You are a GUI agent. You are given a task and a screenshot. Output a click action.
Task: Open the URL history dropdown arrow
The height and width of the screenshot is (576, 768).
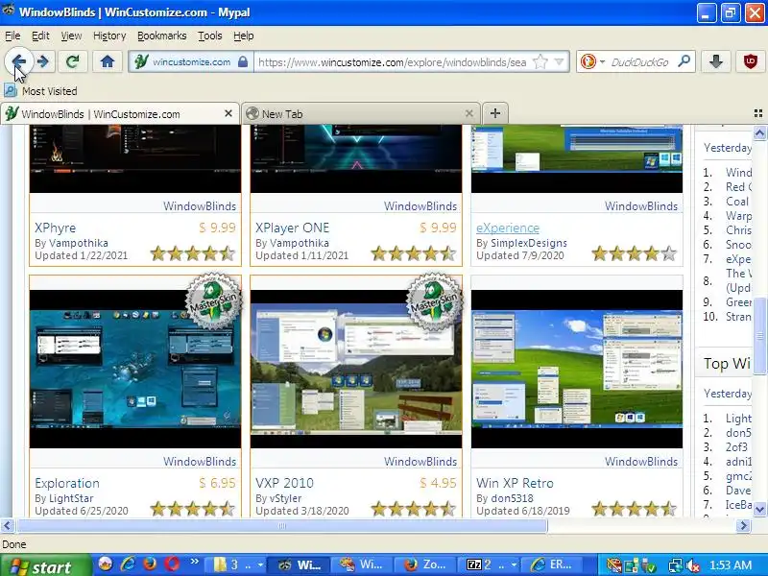click(559, 61)
